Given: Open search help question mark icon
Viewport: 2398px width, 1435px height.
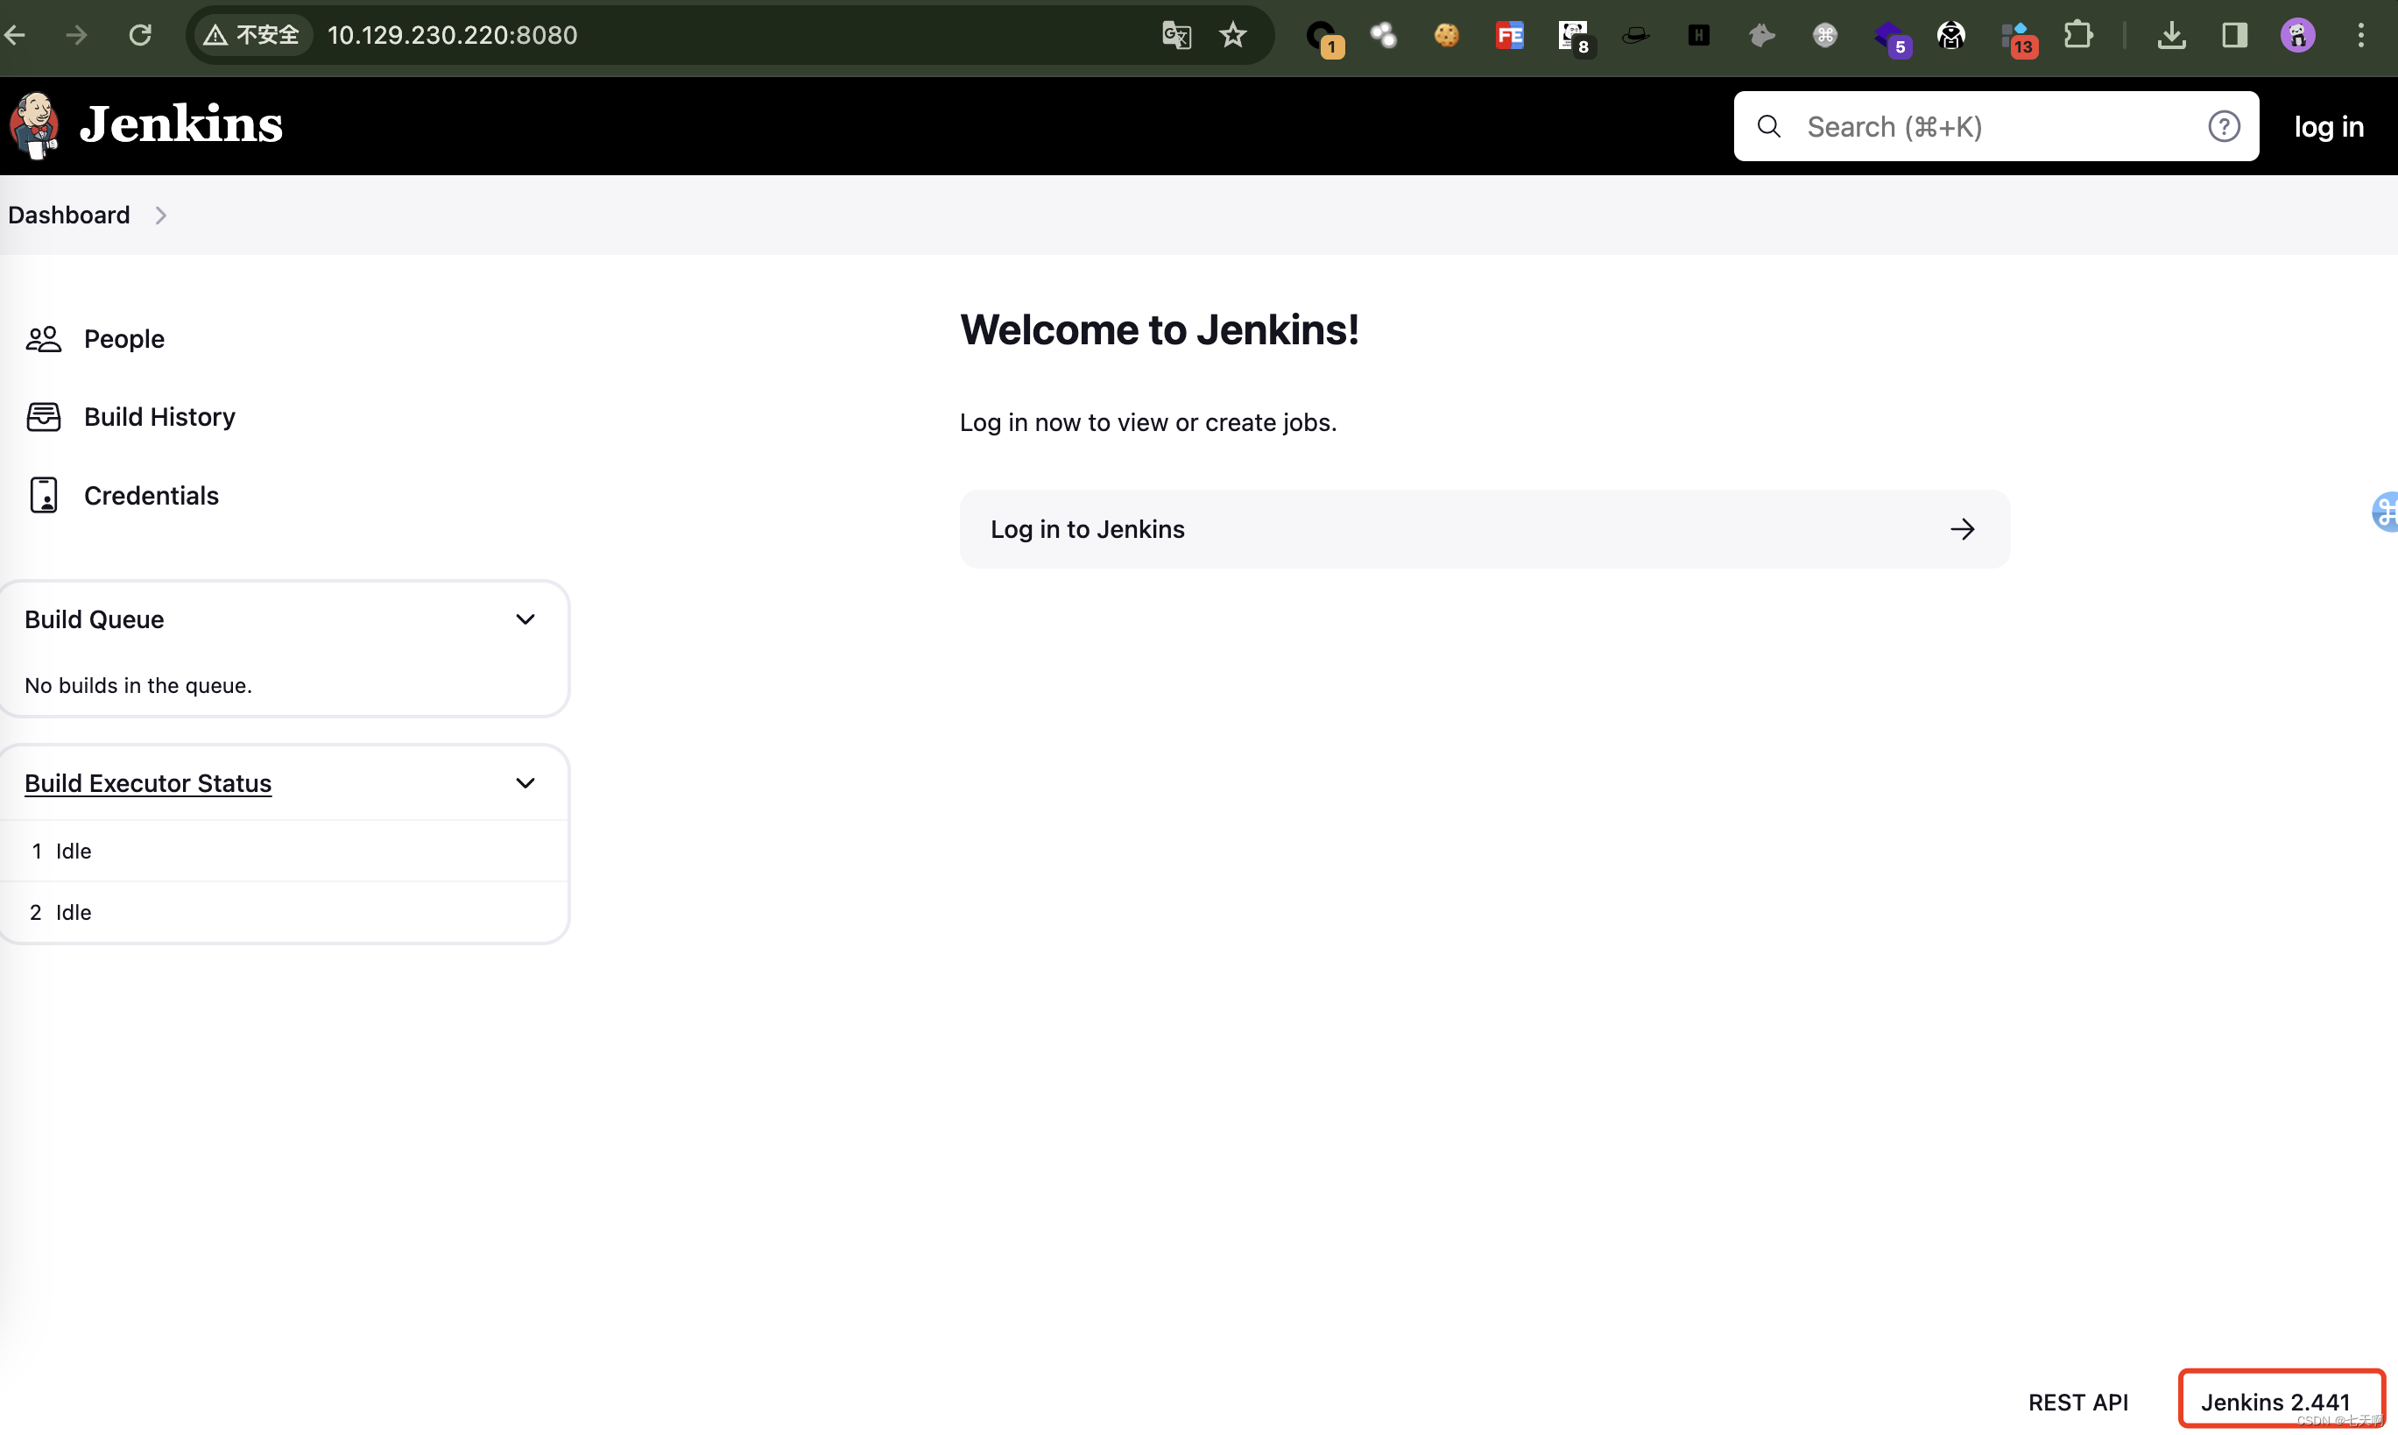Looking at the screenshot, I should pyautogui.click(x=2223, y=127).
